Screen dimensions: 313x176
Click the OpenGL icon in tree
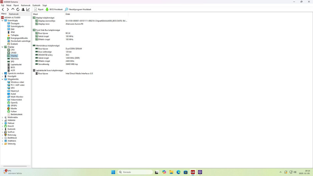[x=9, y=102]
